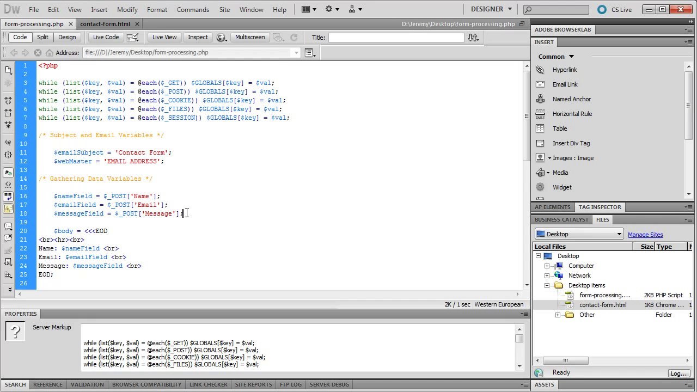The image size is (697, 392).
Task: Switch to Split view
Action: (42, 38)
